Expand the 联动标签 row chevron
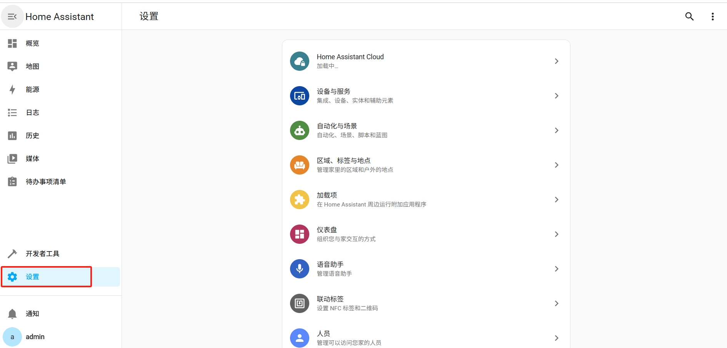727x348 pixels. coord(557,303)
